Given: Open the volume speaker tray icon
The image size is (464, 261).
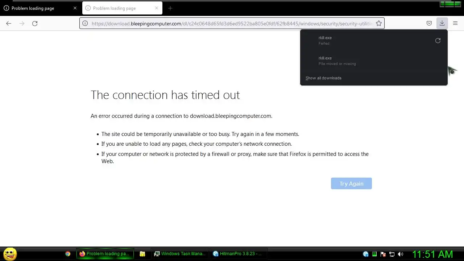Looking at the screenshot, I should [x=401, y=254].
